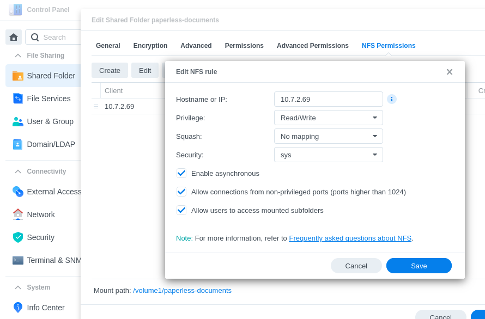This screenshot has height=319, width=485.
Task: Select the Advanced Permissions tab
Action: (x=312, y=46)
